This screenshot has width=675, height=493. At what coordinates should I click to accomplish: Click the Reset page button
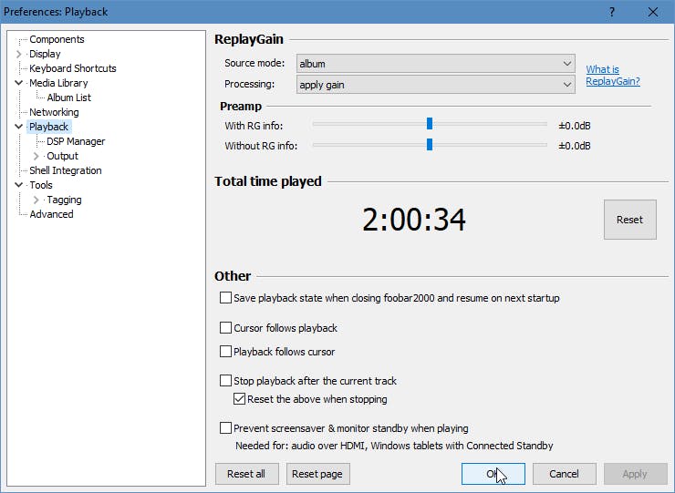317,474
